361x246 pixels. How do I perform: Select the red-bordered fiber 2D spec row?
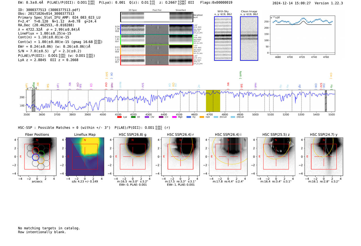157,60
